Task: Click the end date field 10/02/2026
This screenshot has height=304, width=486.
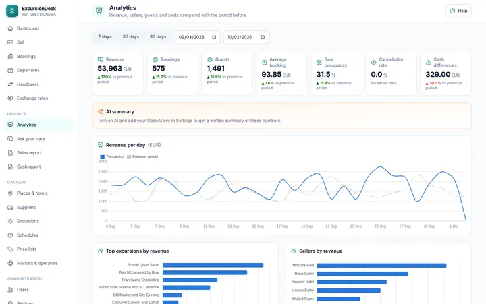Action: coord(246,37)
